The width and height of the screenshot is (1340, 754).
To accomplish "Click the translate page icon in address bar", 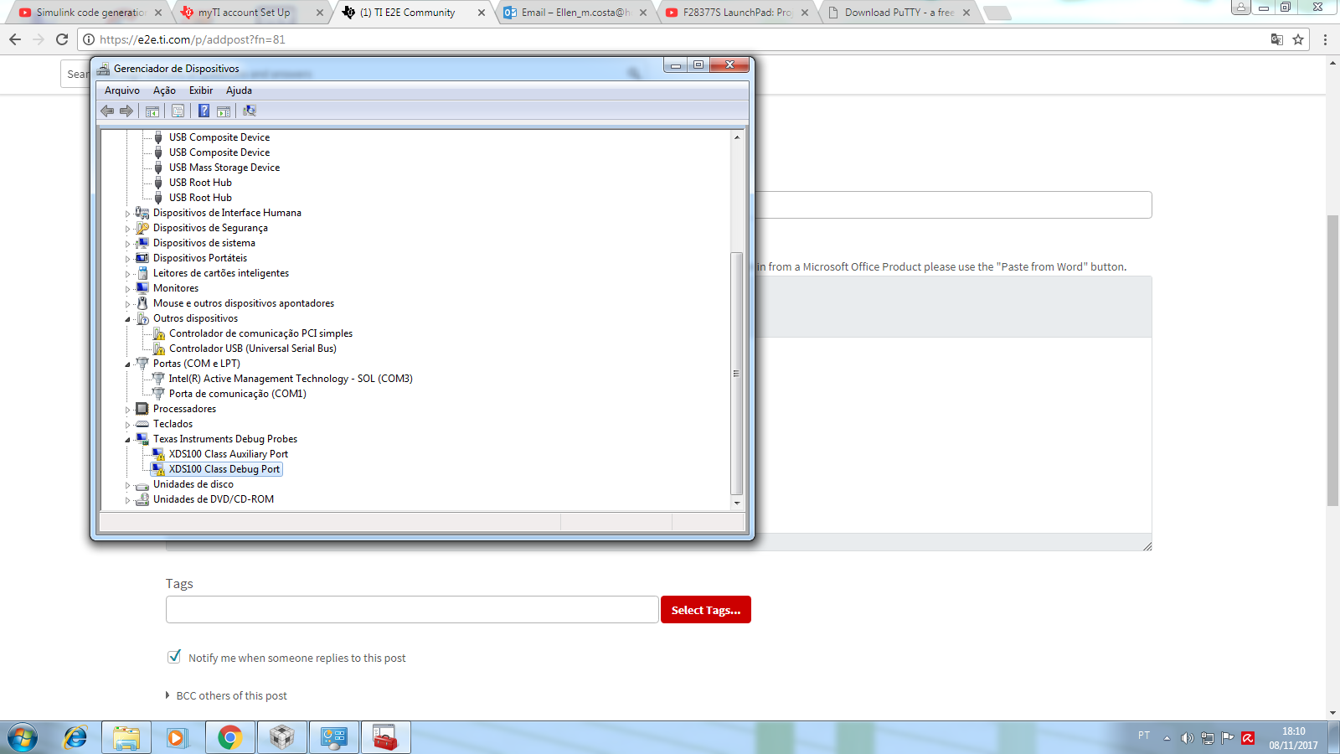I will pyautogui.click(x=1277, y=39).
